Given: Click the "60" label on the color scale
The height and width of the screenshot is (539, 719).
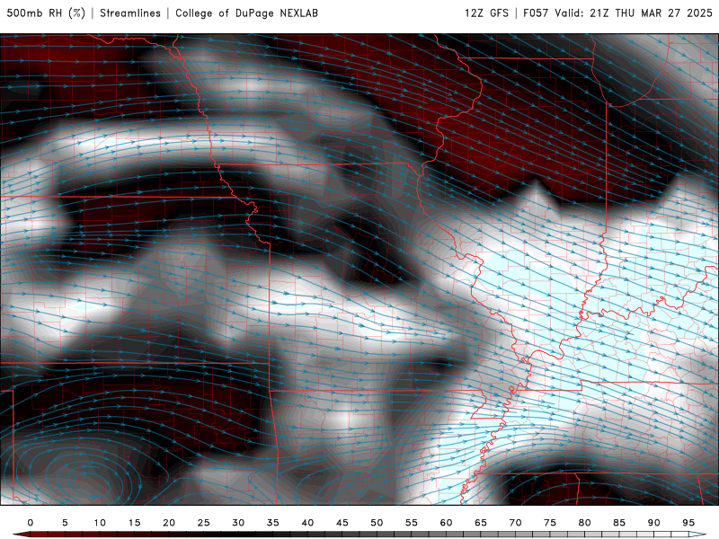Looking at the screenshot, I should (x=446, y=523).
